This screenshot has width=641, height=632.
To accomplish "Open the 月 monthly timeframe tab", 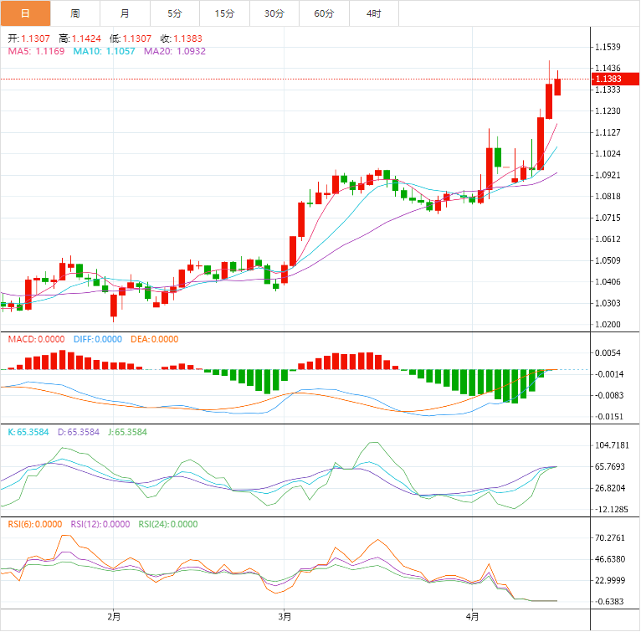I will click(x=125, y=13).
